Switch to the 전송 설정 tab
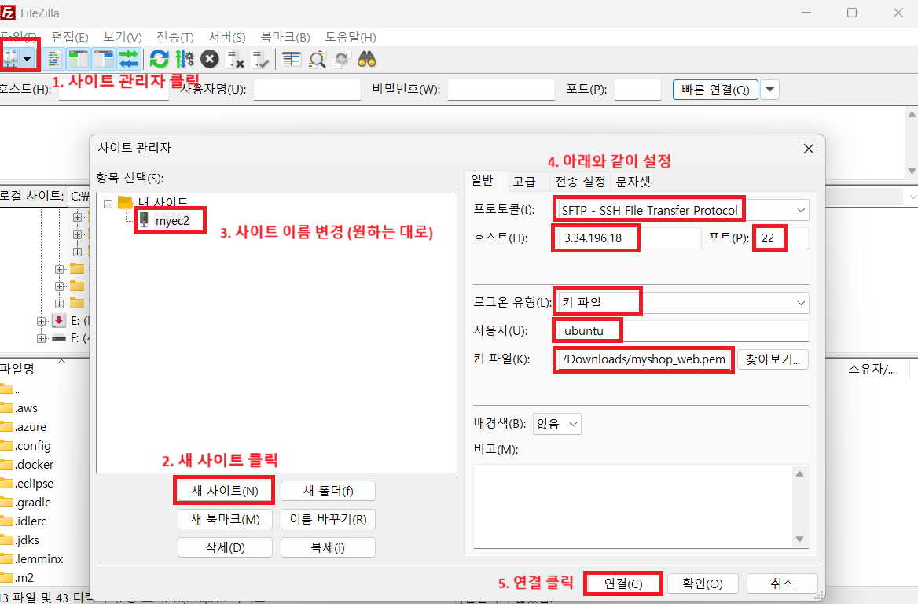The width and height of the screenshot is (918, 604). pyautogui.click(x=579, y=182)
